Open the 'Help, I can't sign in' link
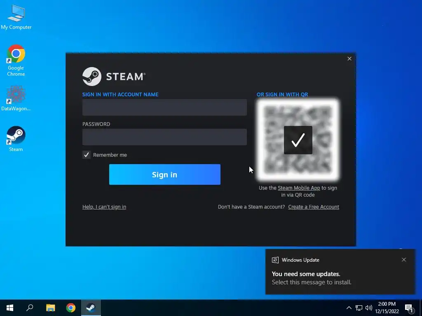 point(104,207)
